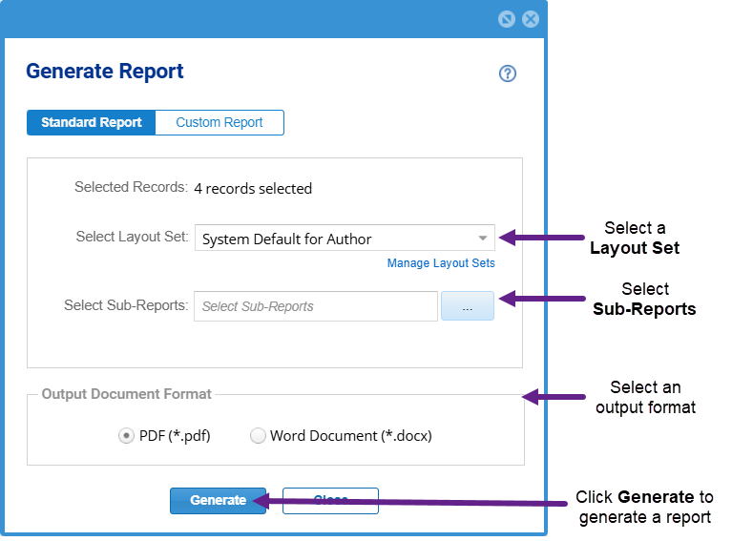Select the PDF (*.pdf) output format
Image resolution: width=732 pixels, height=541 pixels.
click(x=126, y=436)
